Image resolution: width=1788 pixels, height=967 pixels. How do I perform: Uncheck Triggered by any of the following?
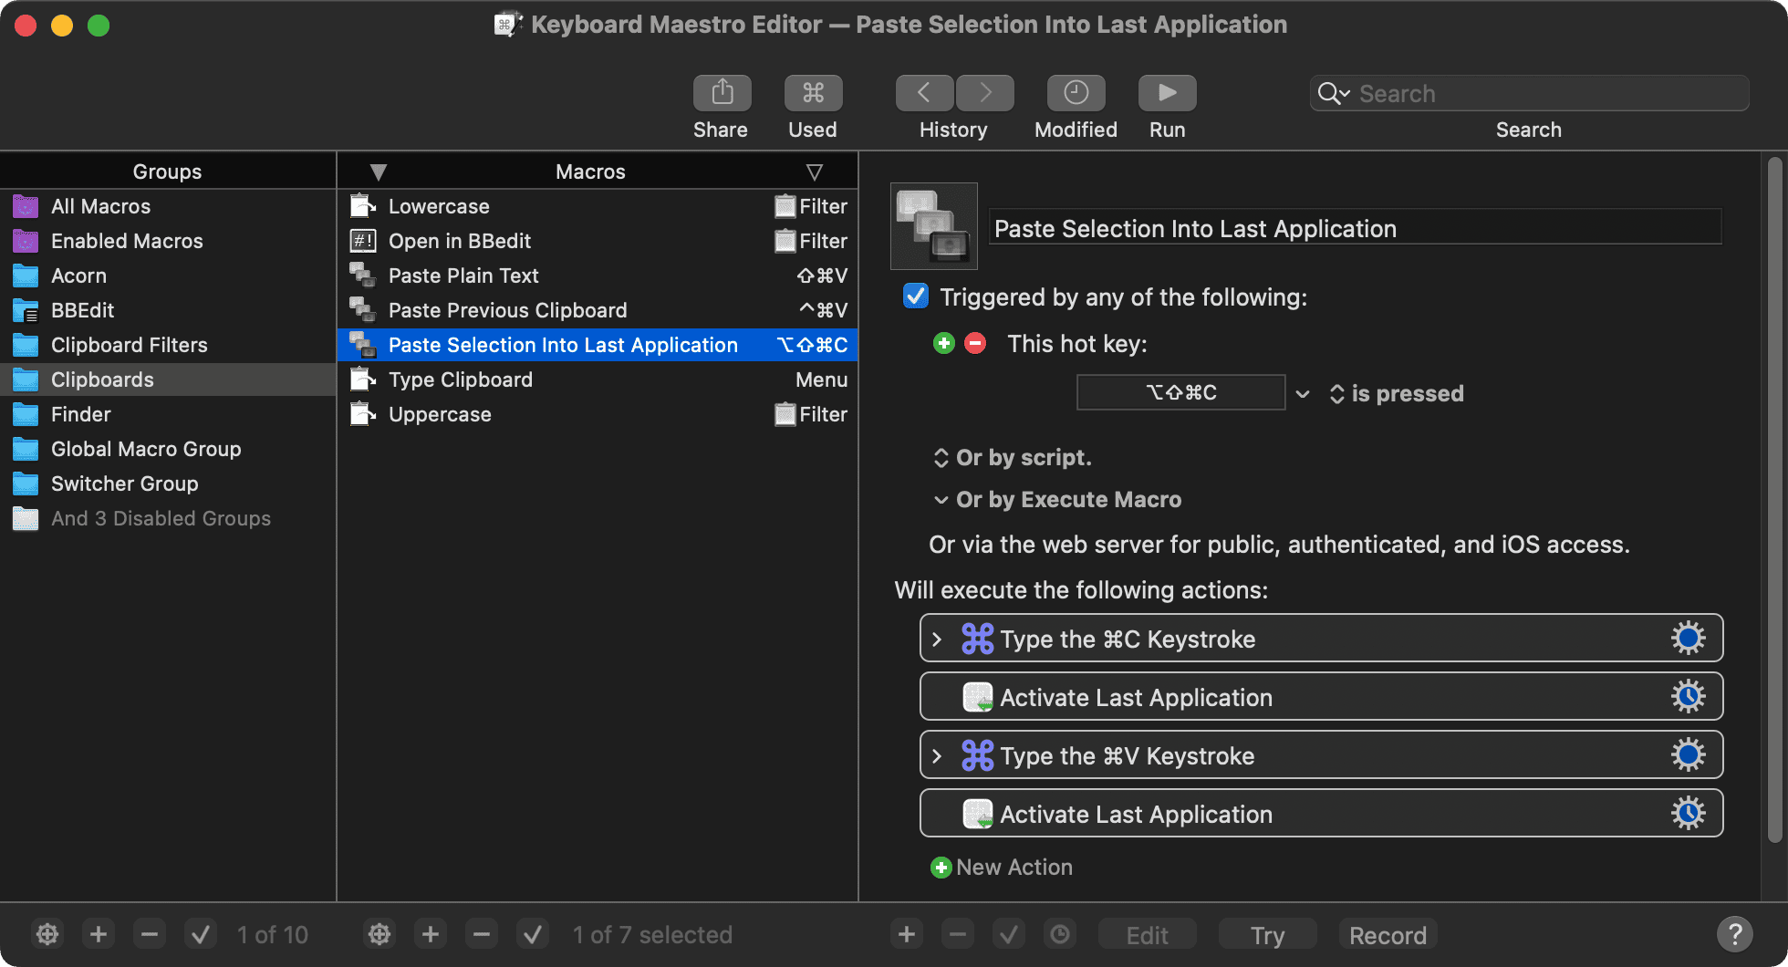[915, 296]
